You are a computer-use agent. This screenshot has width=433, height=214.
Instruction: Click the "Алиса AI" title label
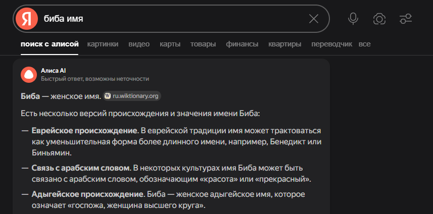[x=54, y=71]
